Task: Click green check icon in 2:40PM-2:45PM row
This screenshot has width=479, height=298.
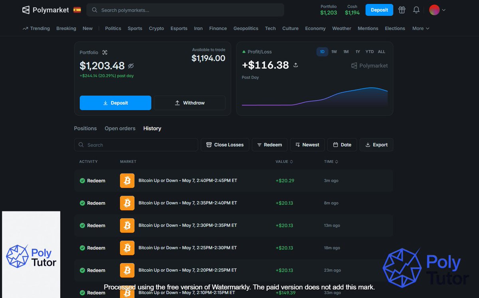Action: 82,181
